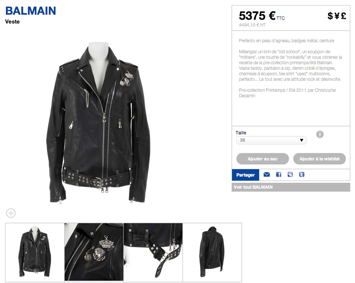This screenshot has width=355, height=283.
Task: Share the jacket on Myspace icon
Action: [290, 175]
